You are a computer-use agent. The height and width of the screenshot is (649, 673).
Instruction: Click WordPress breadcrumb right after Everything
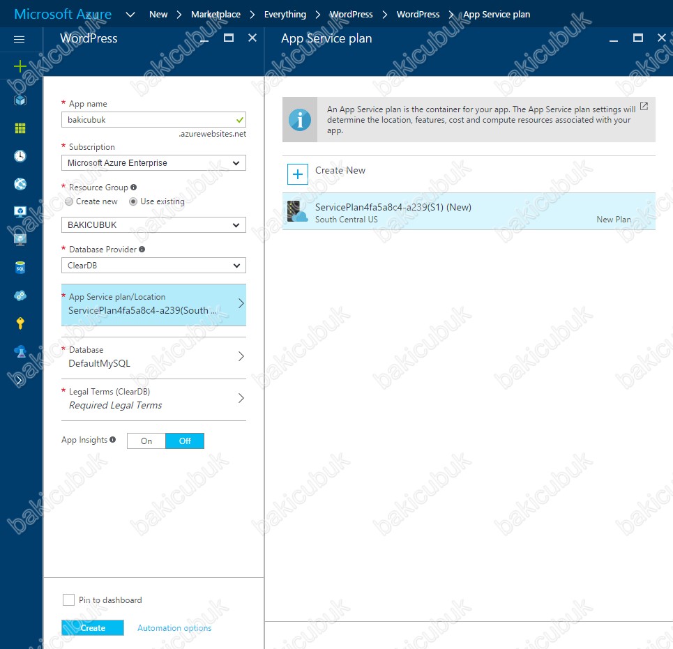click(x=351, y=14)
